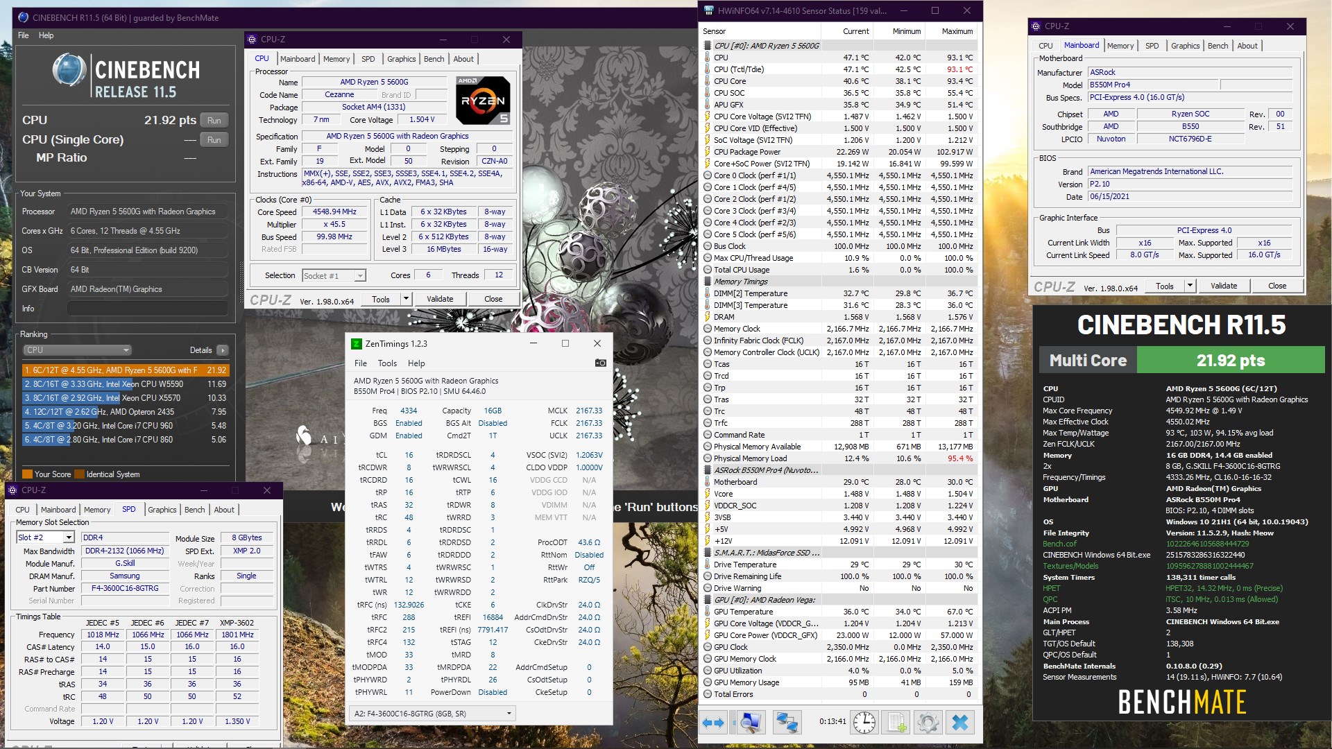Screen dimensions: 1332x749
Task: Click Identical System legend swatch
Action: pos(79,474)
